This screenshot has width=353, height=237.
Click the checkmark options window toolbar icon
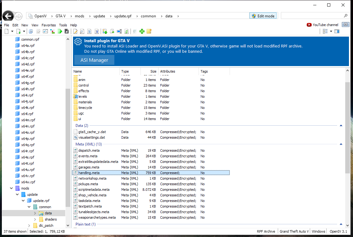click(45, 31)
